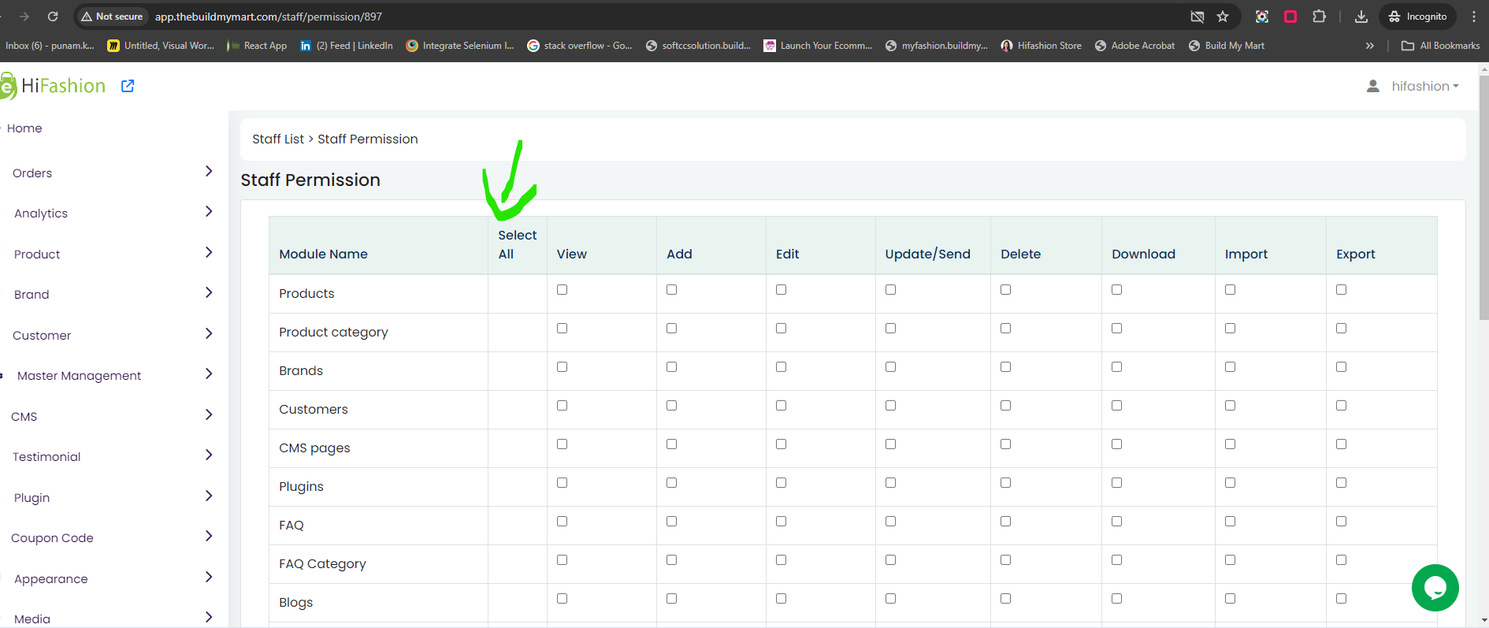This screenshot has height=628, width=1489.
Task: Open the Build My Mart bookmark
Action: coord(1227,46)
